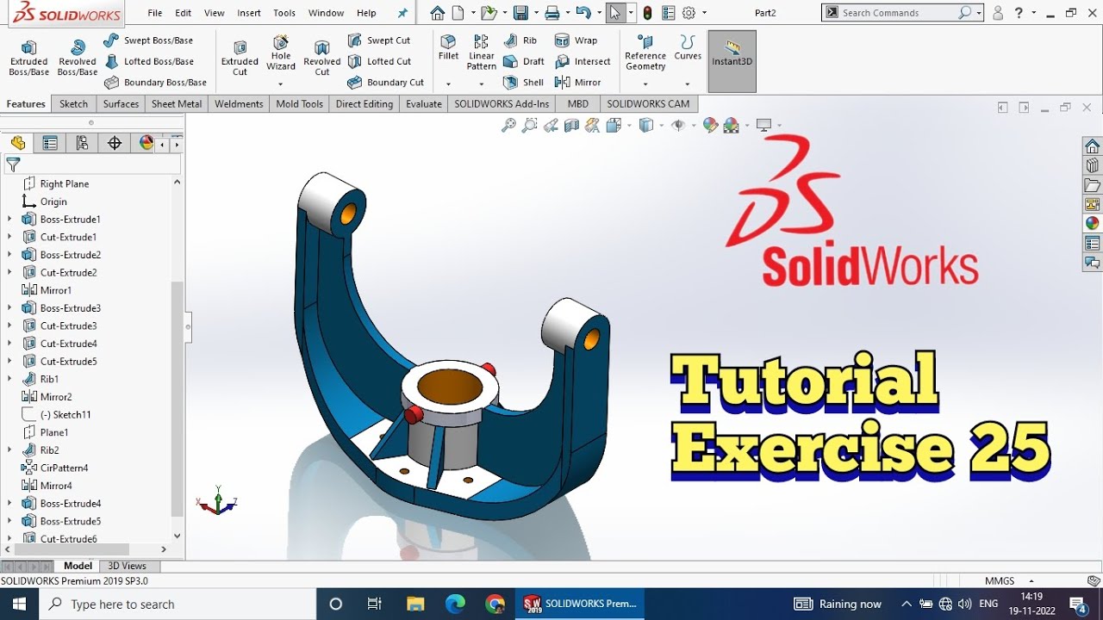Open the Options gear icon
Image resolution: width=1103 pixels, height=620 pixels.
689,13
